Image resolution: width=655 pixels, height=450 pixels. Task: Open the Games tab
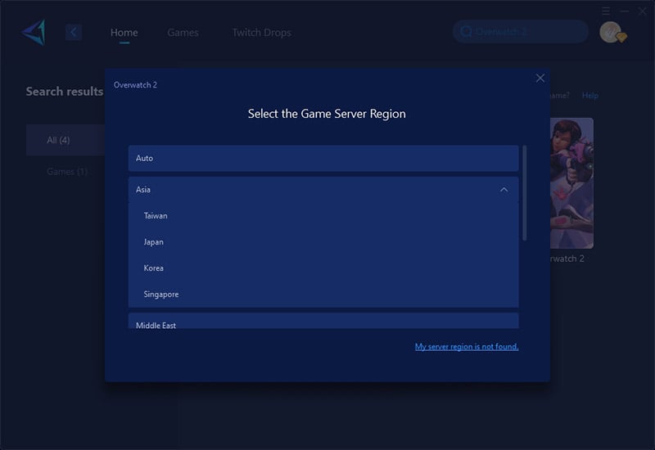(183, 33)
